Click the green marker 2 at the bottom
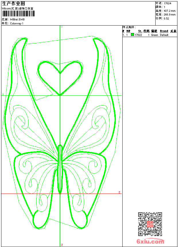Viewport: 178px width, 247px height. tap(62, 245)
